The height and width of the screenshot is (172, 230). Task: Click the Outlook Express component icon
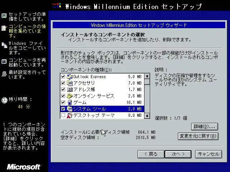pyautogui.click(x=70, y=77)
